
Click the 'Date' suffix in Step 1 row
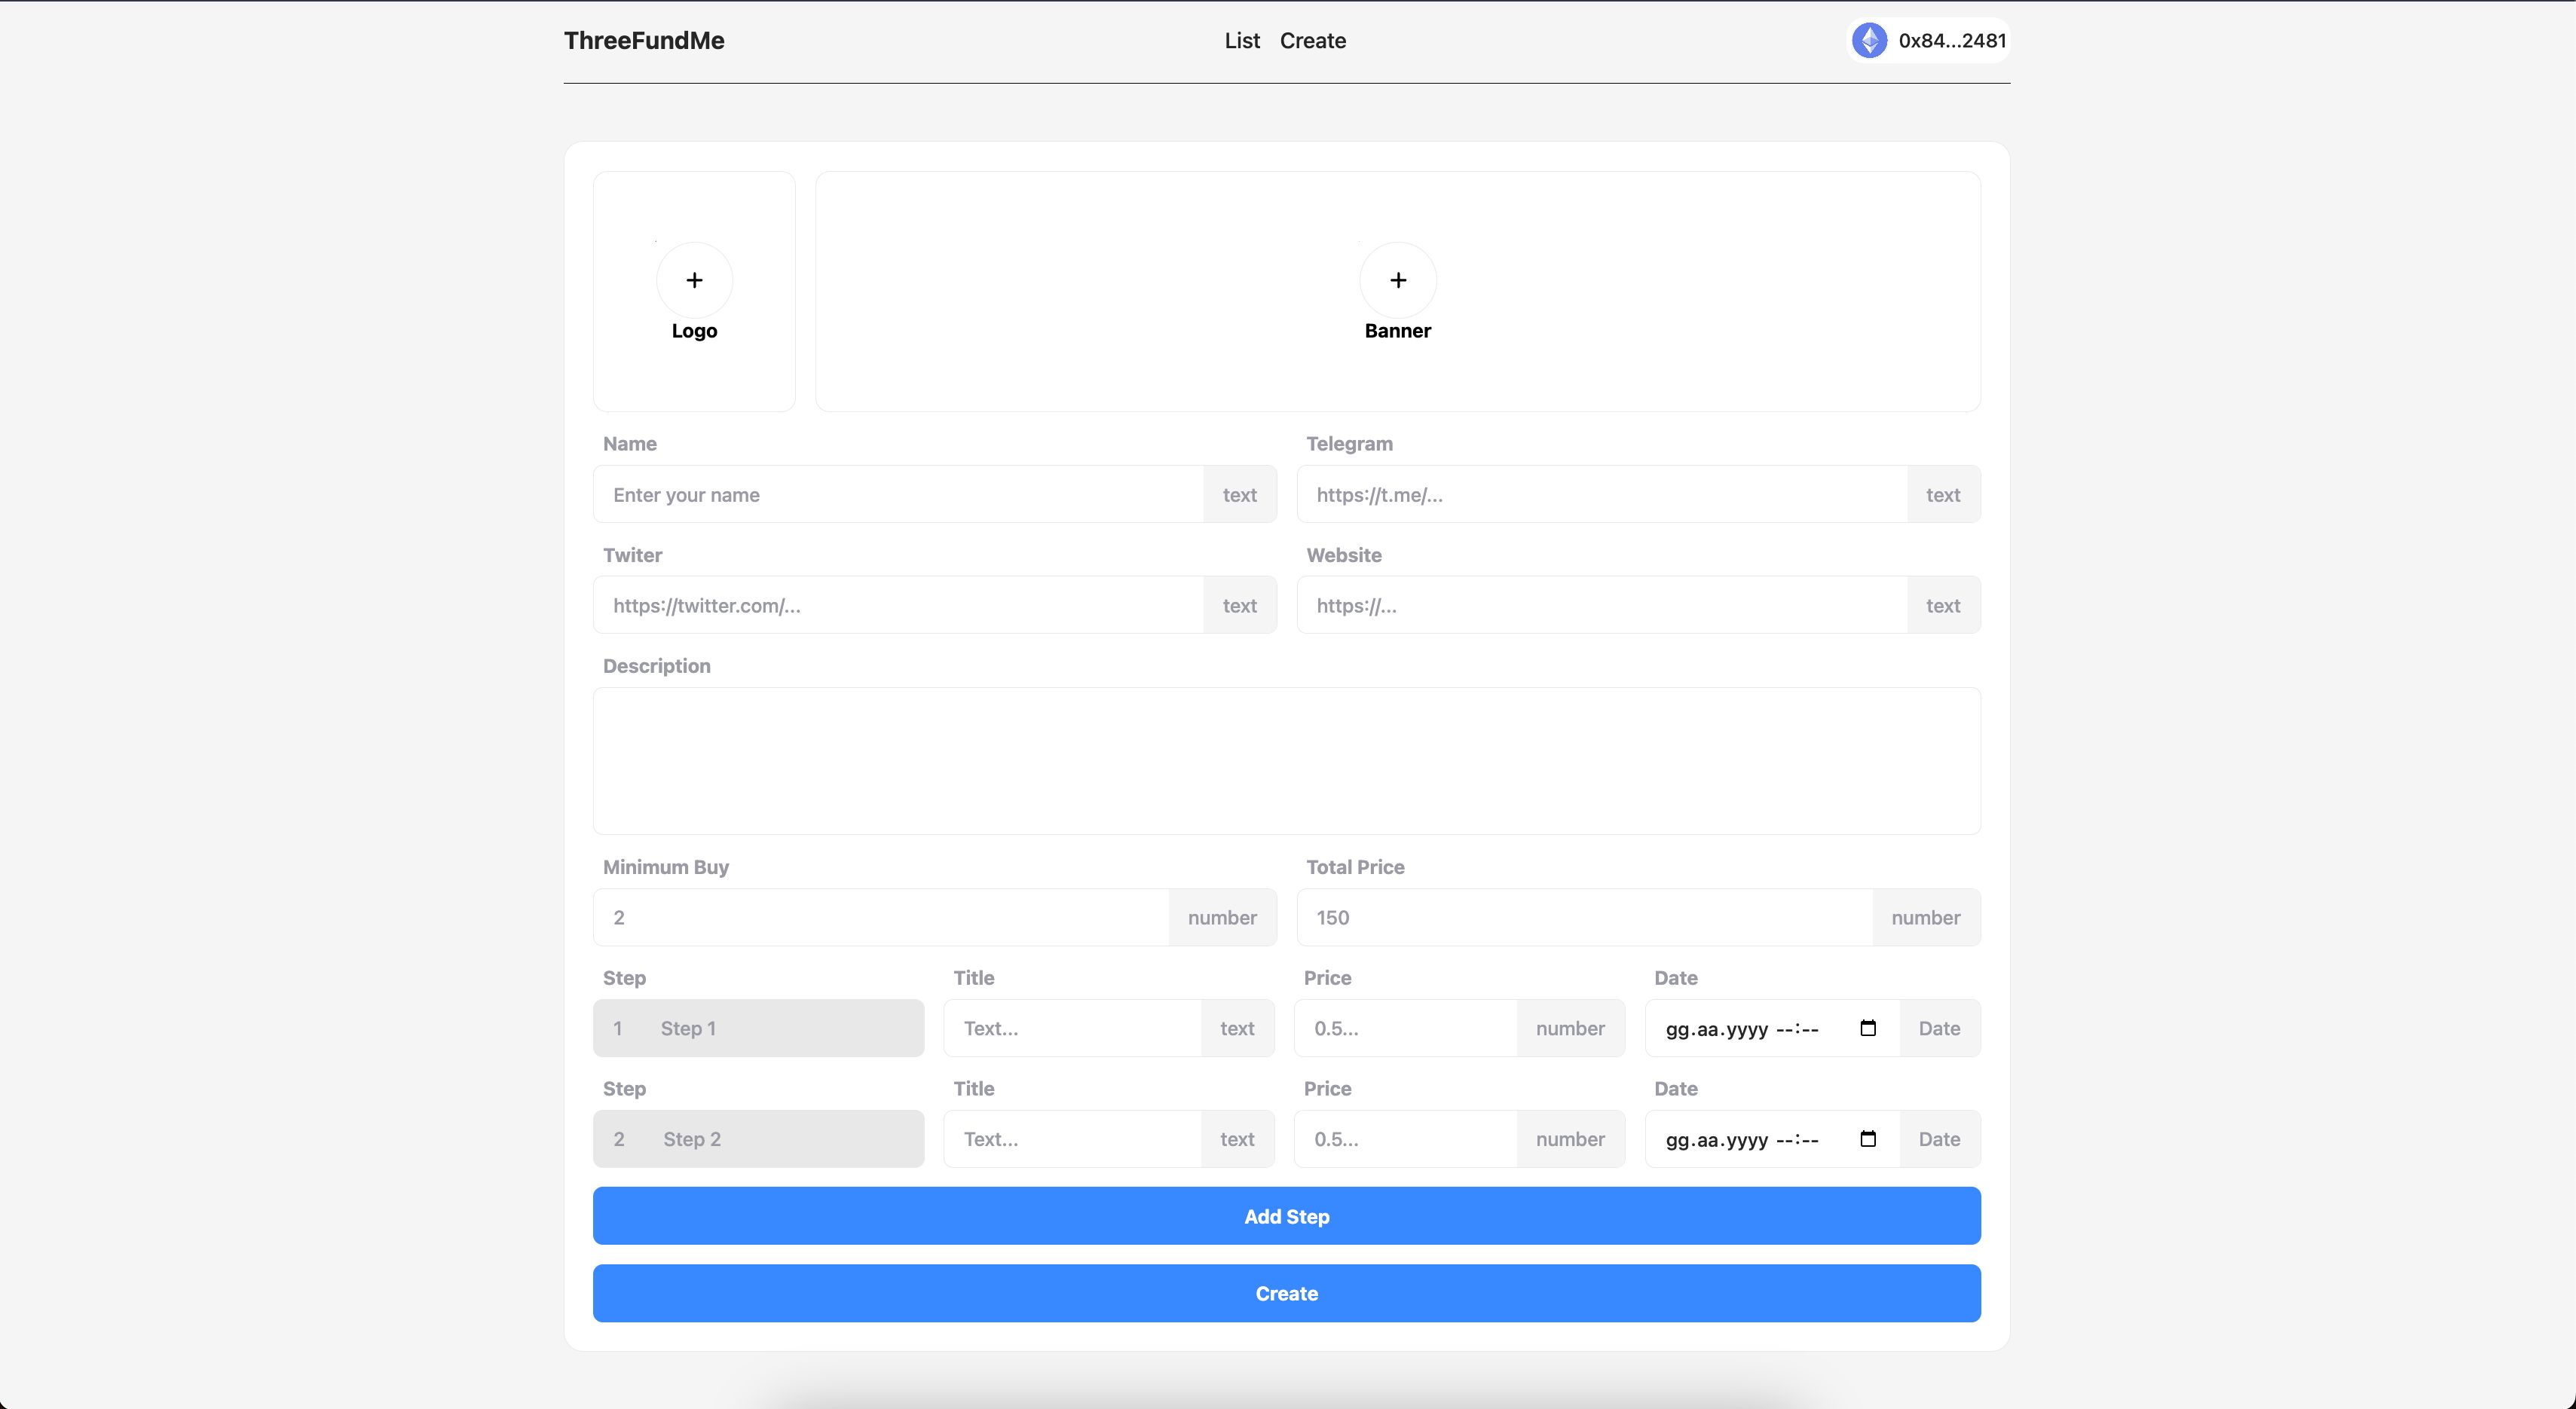(1940, 1028)
